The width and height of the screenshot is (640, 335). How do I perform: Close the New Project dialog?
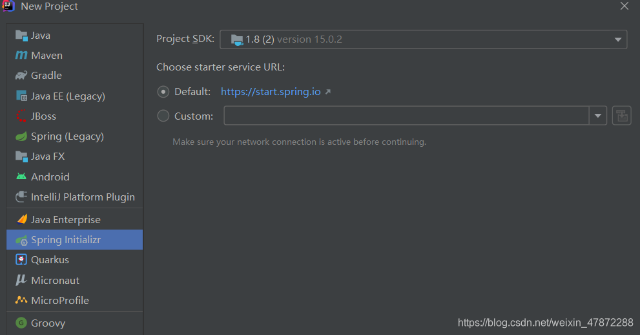(625, 6)
